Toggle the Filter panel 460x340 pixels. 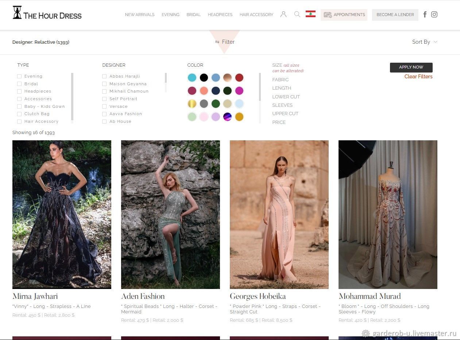(225, 42)
